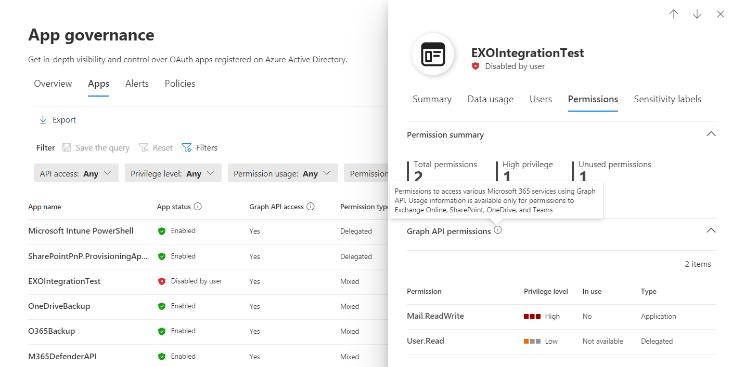This screenshot has height=367, width=732.
Task: Close the EXOIntegrationTest details panel
Action: coord(721,15)
